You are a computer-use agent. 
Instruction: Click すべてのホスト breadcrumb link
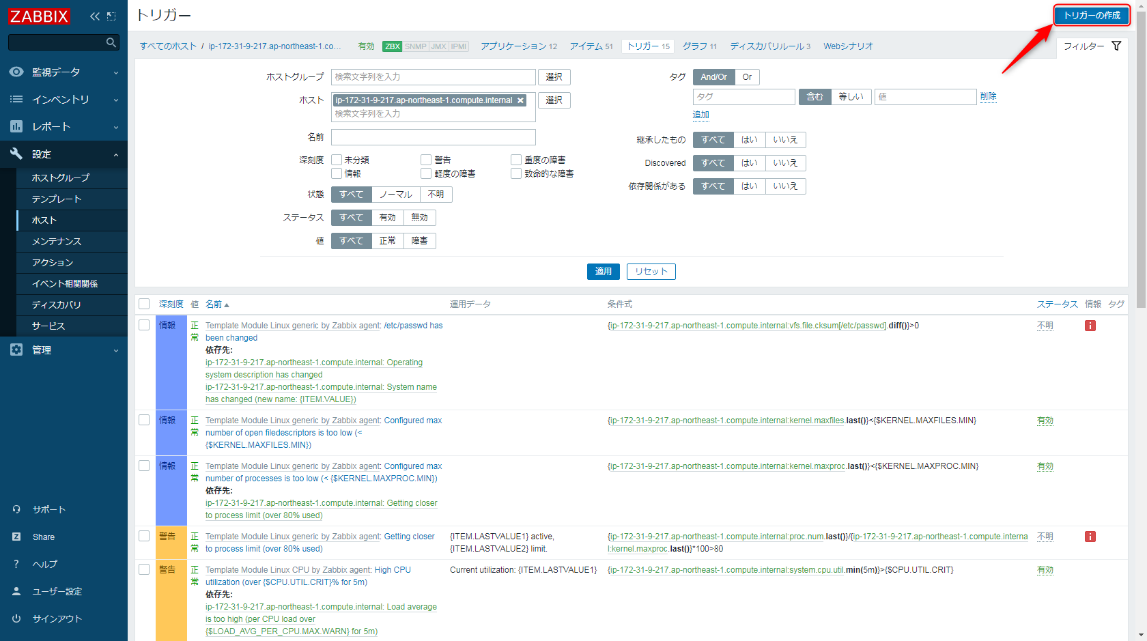pos(168,46)
